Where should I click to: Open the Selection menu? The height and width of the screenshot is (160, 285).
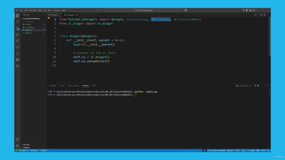[x=33, y=10]
